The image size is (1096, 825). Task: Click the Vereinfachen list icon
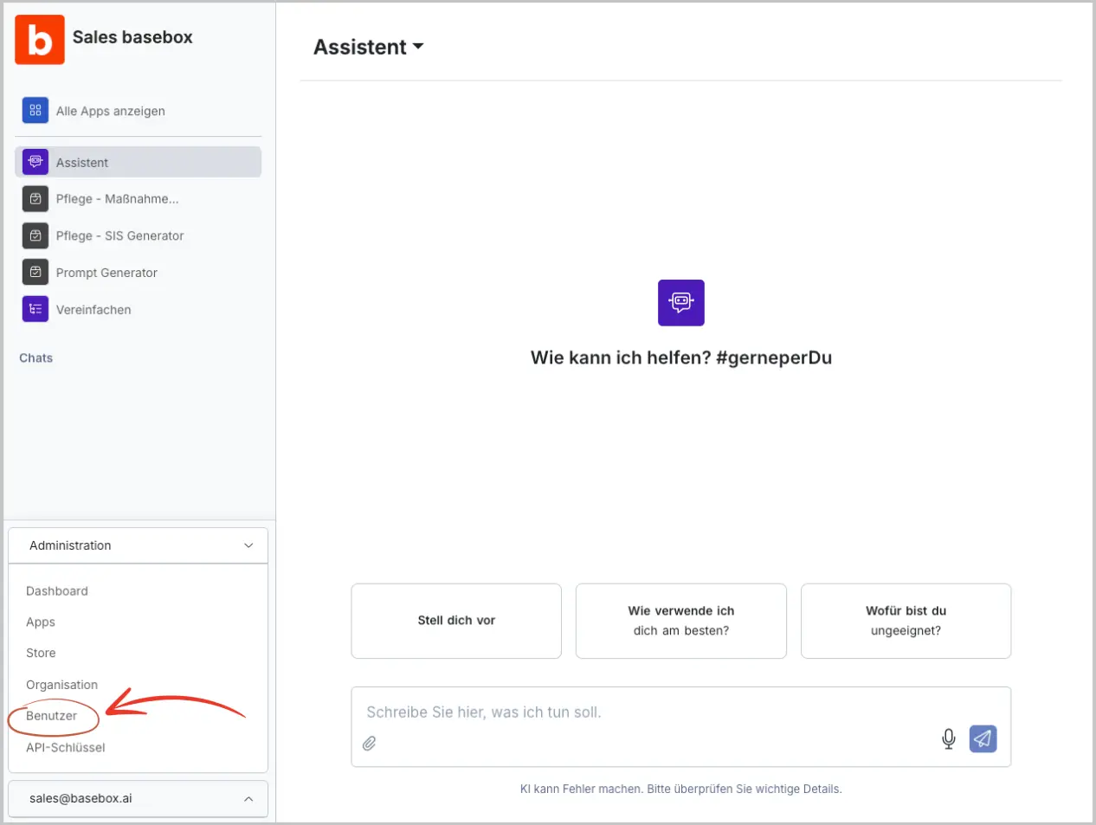[x=35, y=309]
